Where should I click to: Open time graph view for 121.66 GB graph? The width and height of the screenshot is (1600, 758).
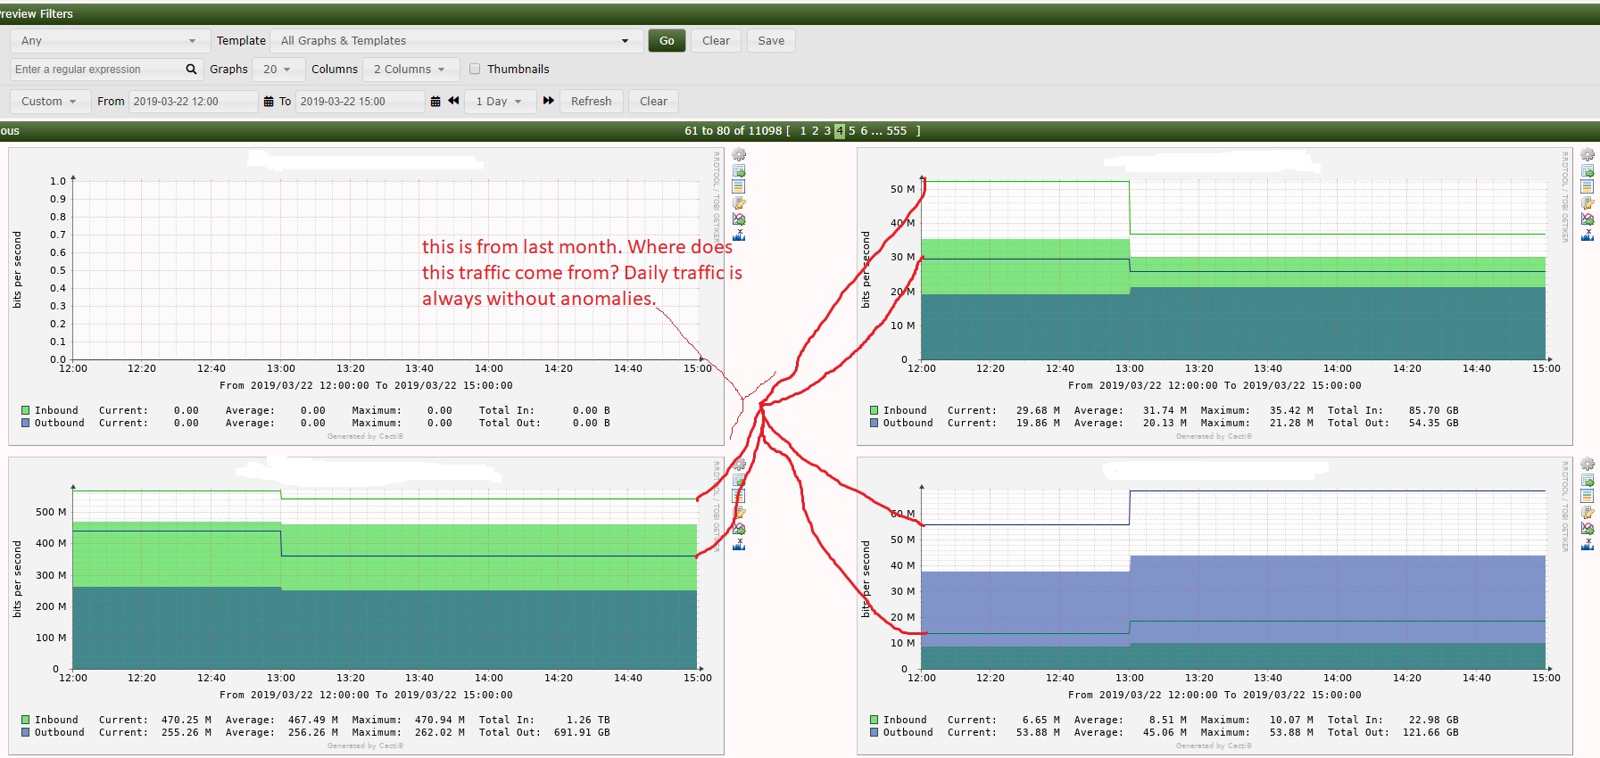[1588, 496]
